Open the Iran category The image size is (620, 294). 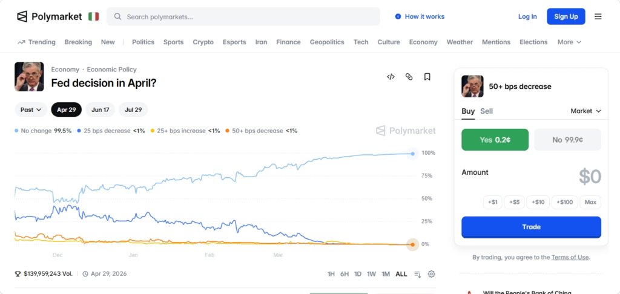tap(261, 42)
